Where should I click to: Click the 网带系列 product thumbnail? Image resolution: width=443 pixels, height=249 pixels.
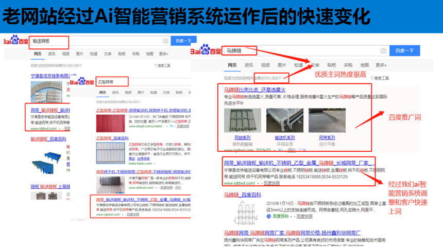coord(327,120)
